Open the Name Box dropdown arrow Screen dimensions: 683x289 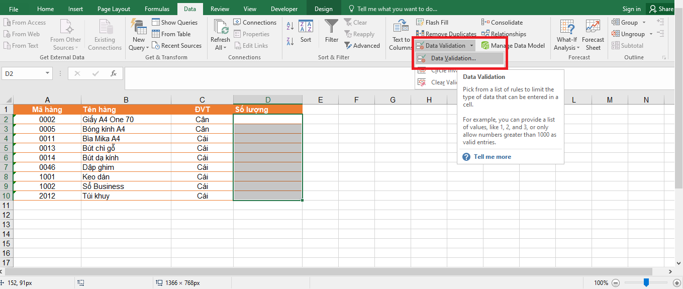click(x=48, y=73)
